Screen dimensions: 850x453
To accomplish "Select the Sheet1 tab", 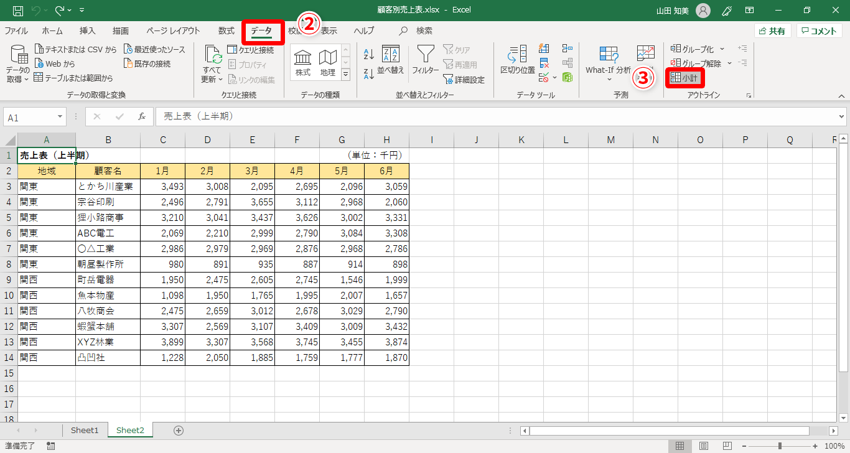I will [x=85, y=430].
